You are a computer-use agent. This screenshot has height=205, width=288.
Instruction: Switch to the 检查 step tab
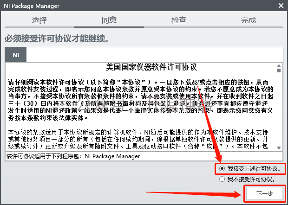[179, 20]
